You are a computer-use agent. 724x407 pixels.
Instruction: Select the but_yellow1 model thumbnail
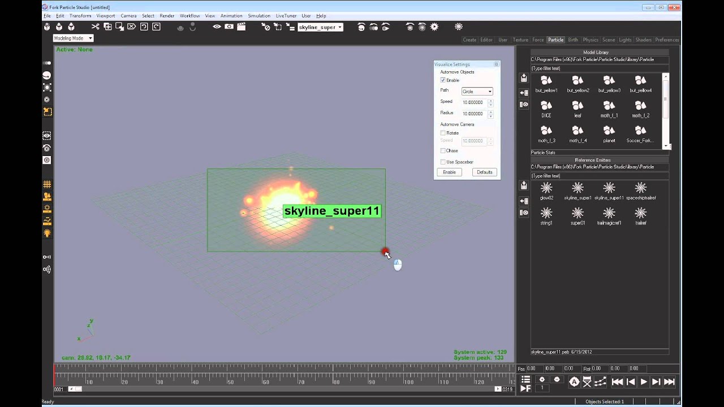(546, 84)
